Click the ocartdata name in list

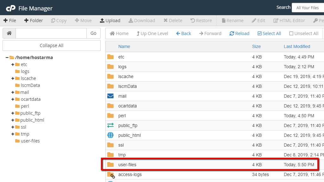click(x=127, y=106)
